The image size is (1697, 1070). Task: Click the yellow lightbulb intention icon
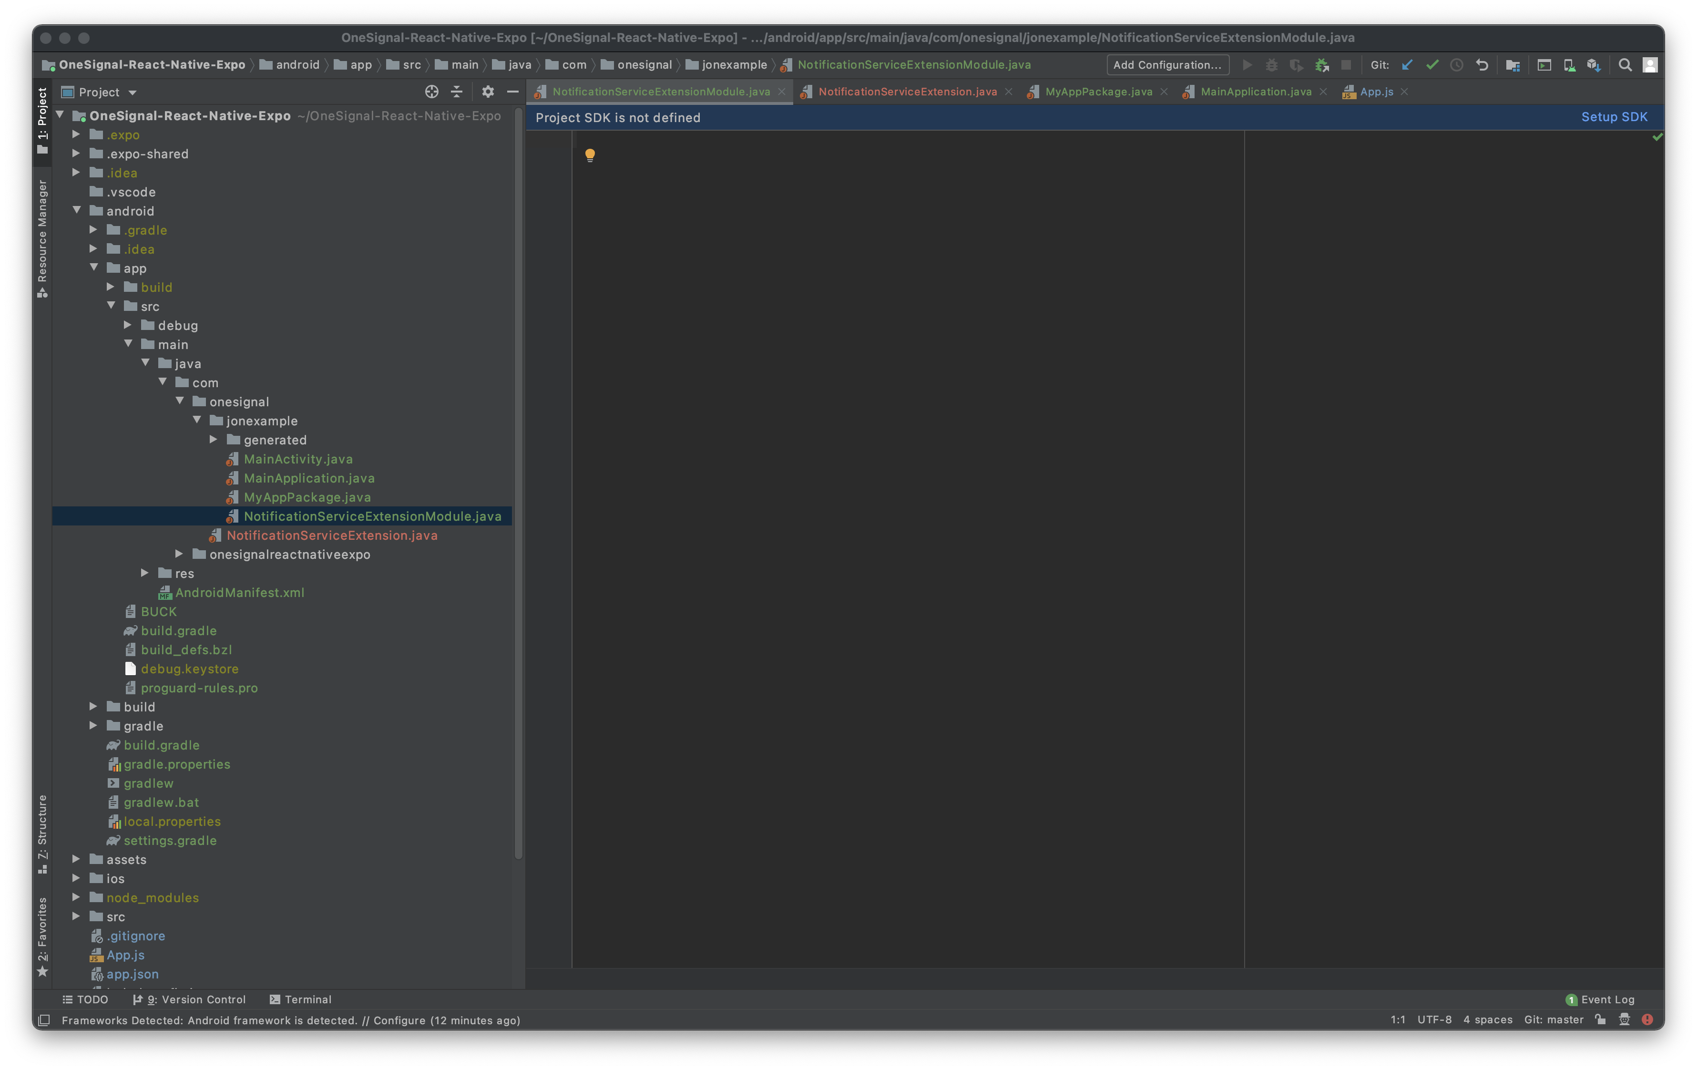(590, 155)
